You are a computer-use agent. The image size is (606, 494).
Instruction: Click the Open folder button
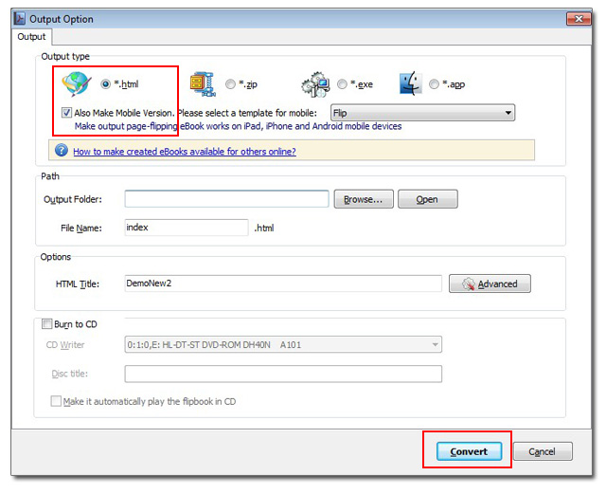(428, 199)
